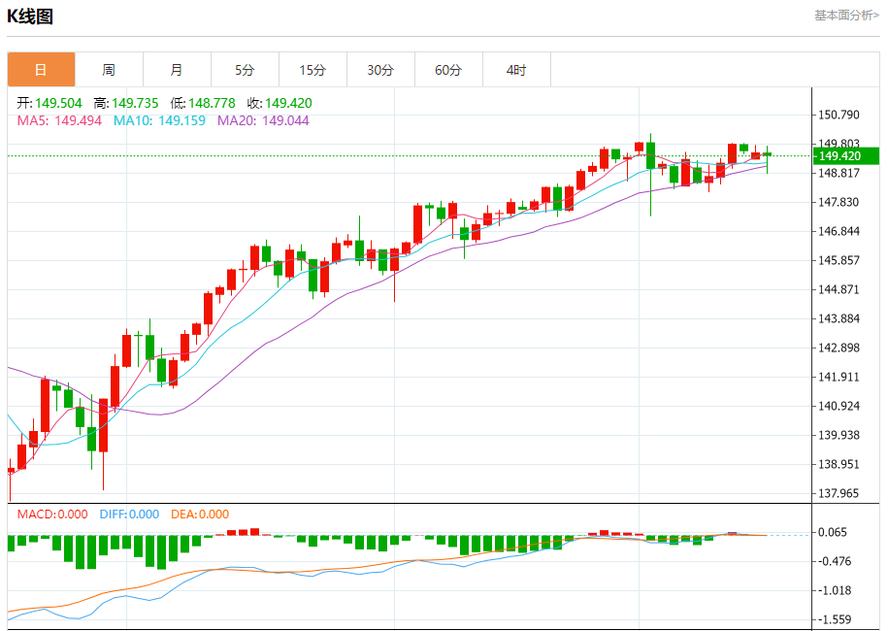This screenshot has height=631, width=888.
Task: Click the 137.965 axis label
Action: point(839,493)
